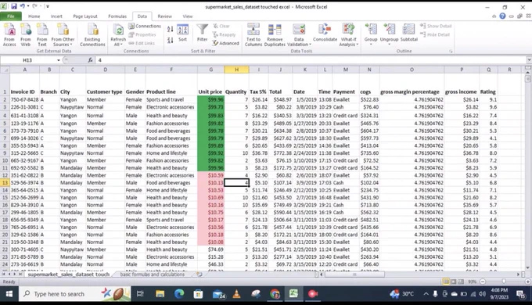This screenshot has height=305, width=532.
Task: Show hidden tray icons chevron
Action: coord(426,294)
